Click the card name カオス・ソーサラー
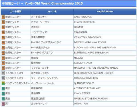Viewport: 137px width, 107px height. click(x=41, y=22)
